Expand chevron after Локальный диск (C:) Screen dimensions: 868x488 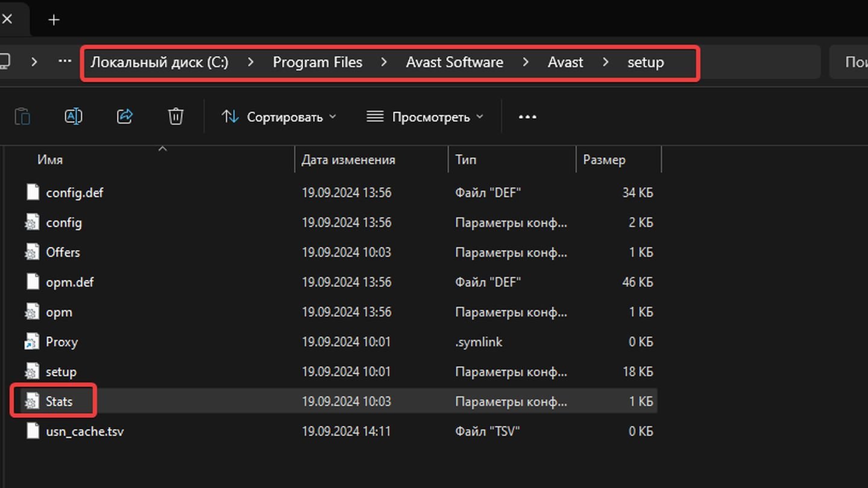[x=251, y=62]
